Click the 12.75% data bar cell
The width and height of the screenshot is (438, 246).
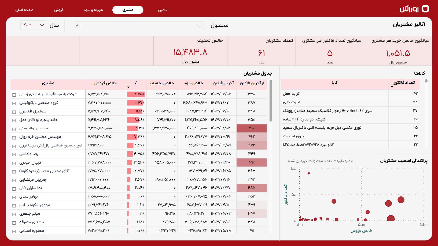[x=136, y=94]
